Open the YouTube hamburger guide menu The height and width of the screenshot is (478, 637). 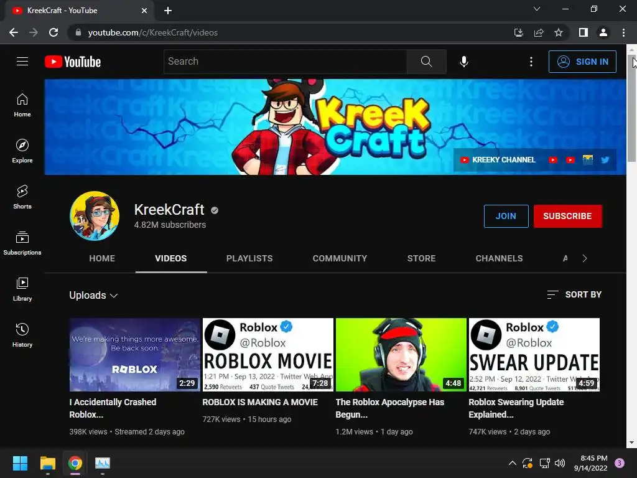pos(22,62)
